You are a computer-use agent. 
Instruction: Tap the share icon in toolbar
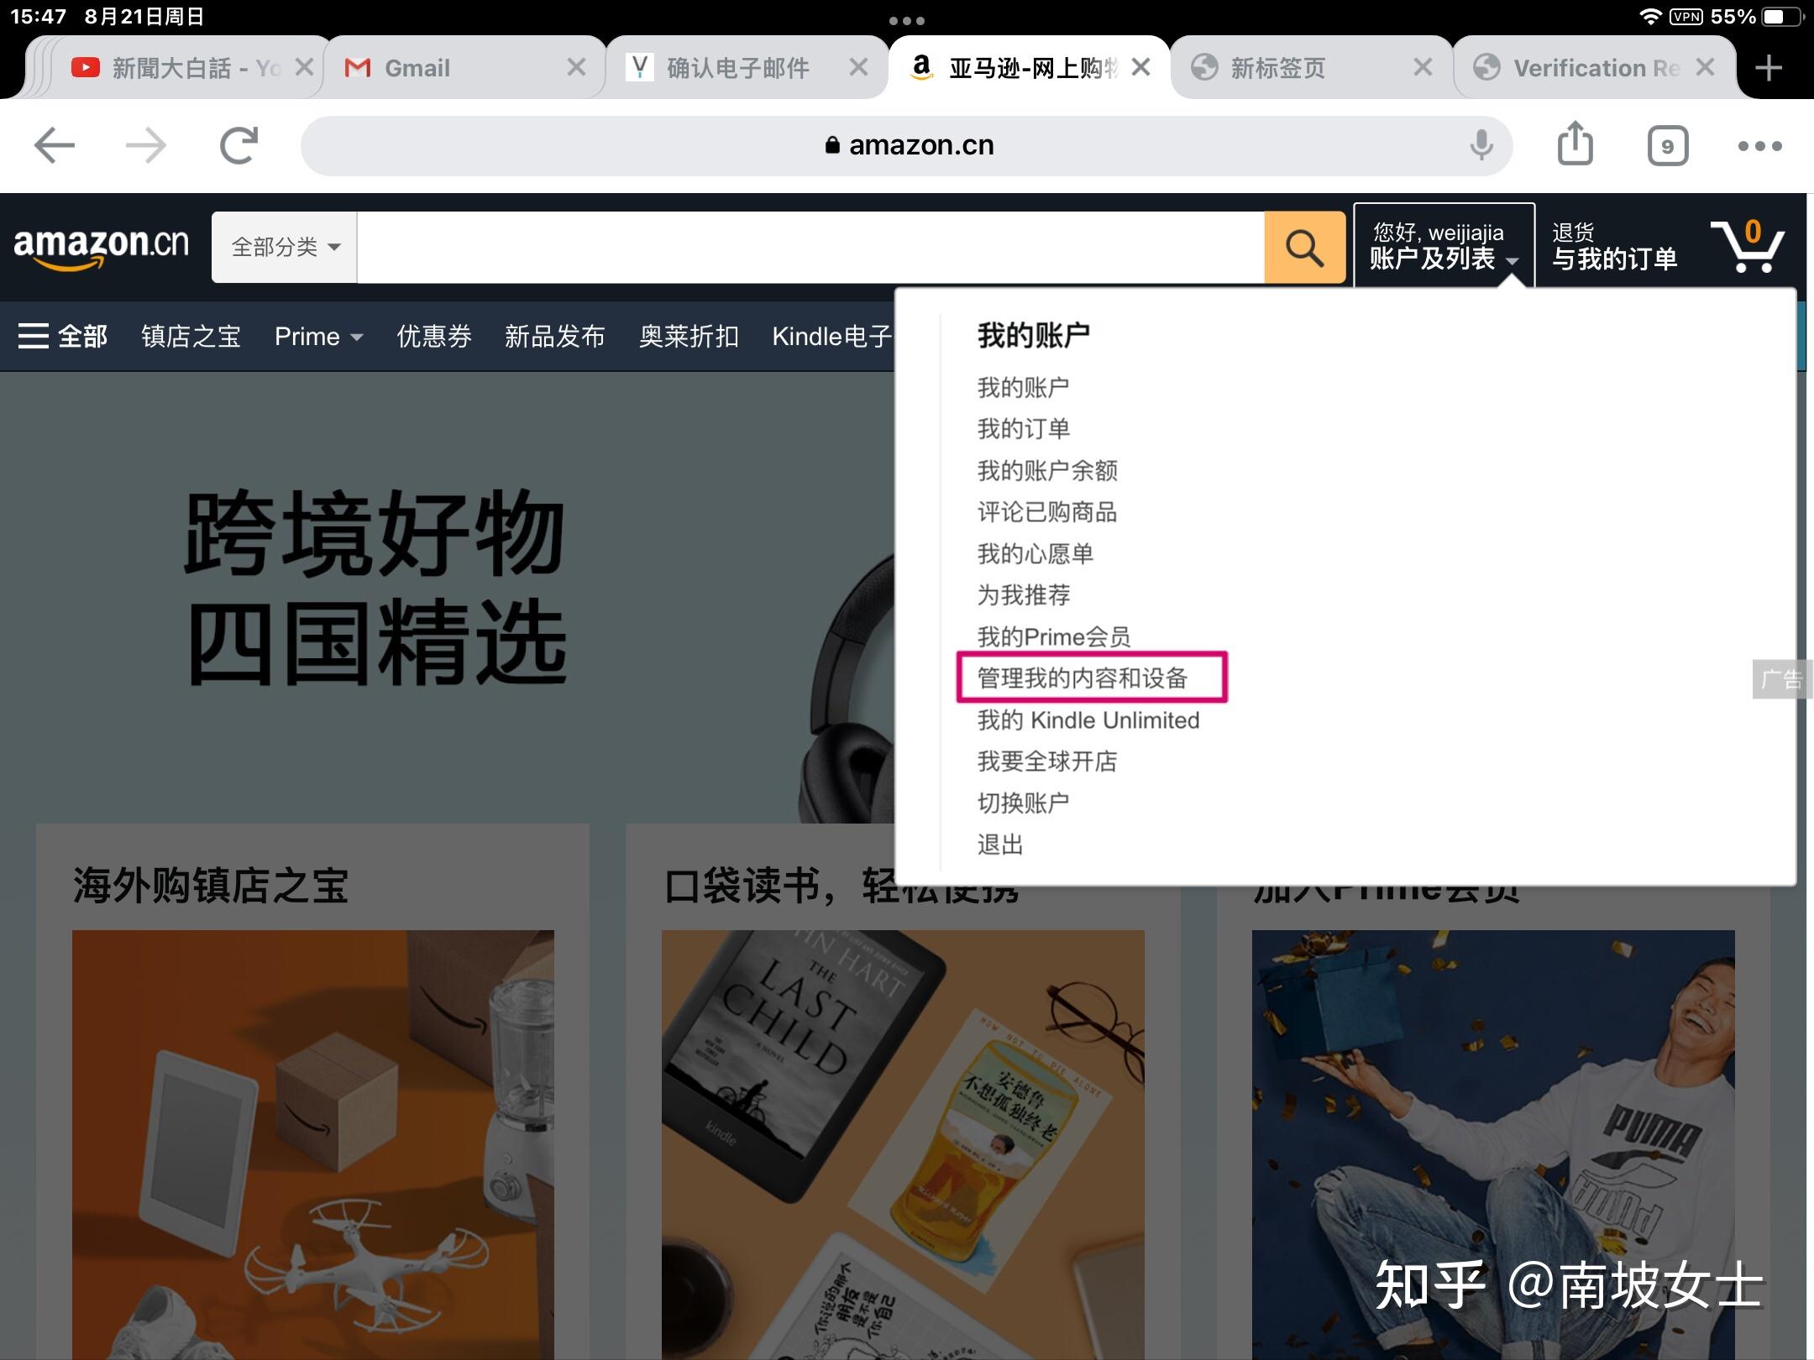(x=1575, y=144)
